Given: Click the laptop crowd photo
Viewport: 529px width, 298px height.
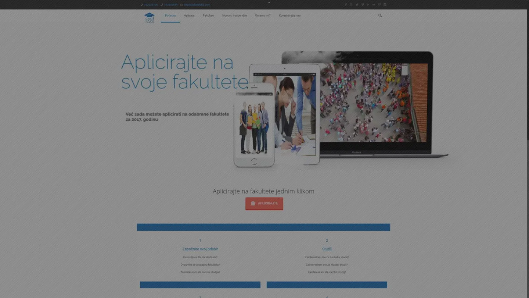Looking at the screenshot, I should pos(373,103).
